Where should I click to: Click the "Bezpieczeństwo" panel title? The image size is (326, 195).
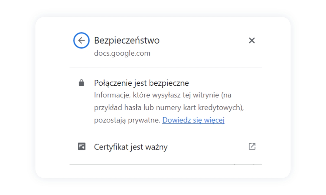point(127,40)
